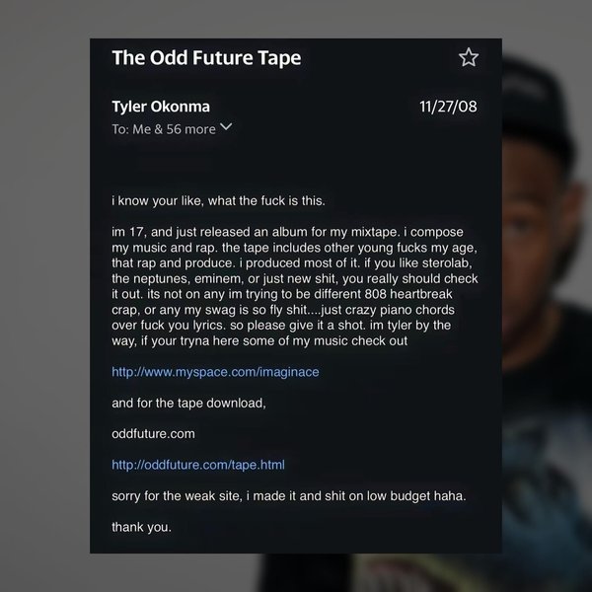
Task: Click the blurred area below the email card
Action: pos(296,572)
